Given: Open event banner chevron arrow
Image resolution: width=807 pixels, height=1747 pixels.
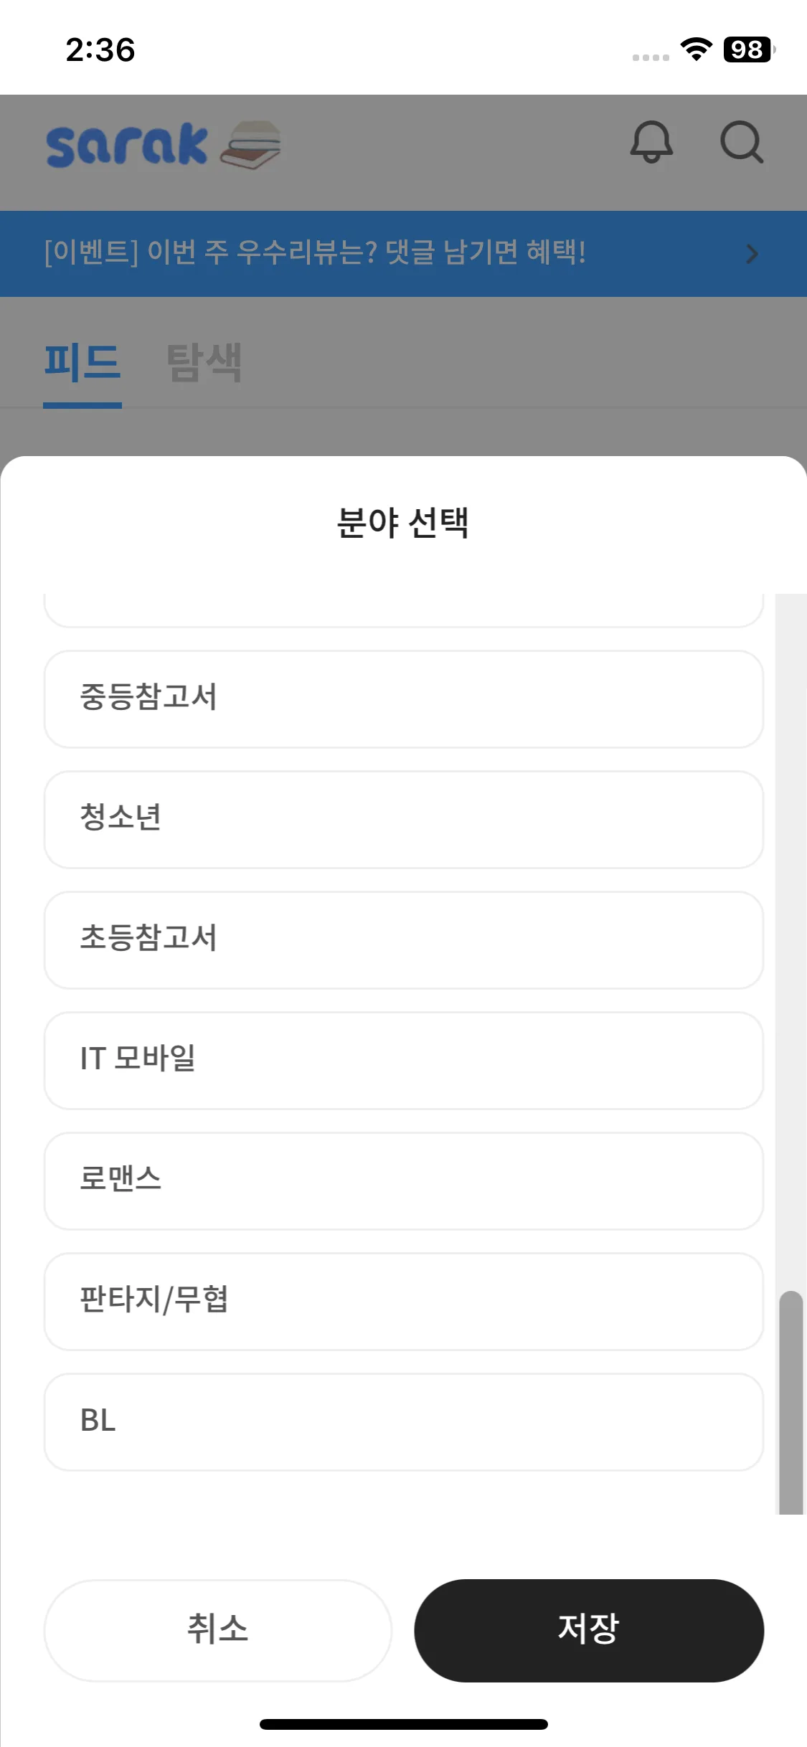Looking at the screenshot, I should pos(752,254).
